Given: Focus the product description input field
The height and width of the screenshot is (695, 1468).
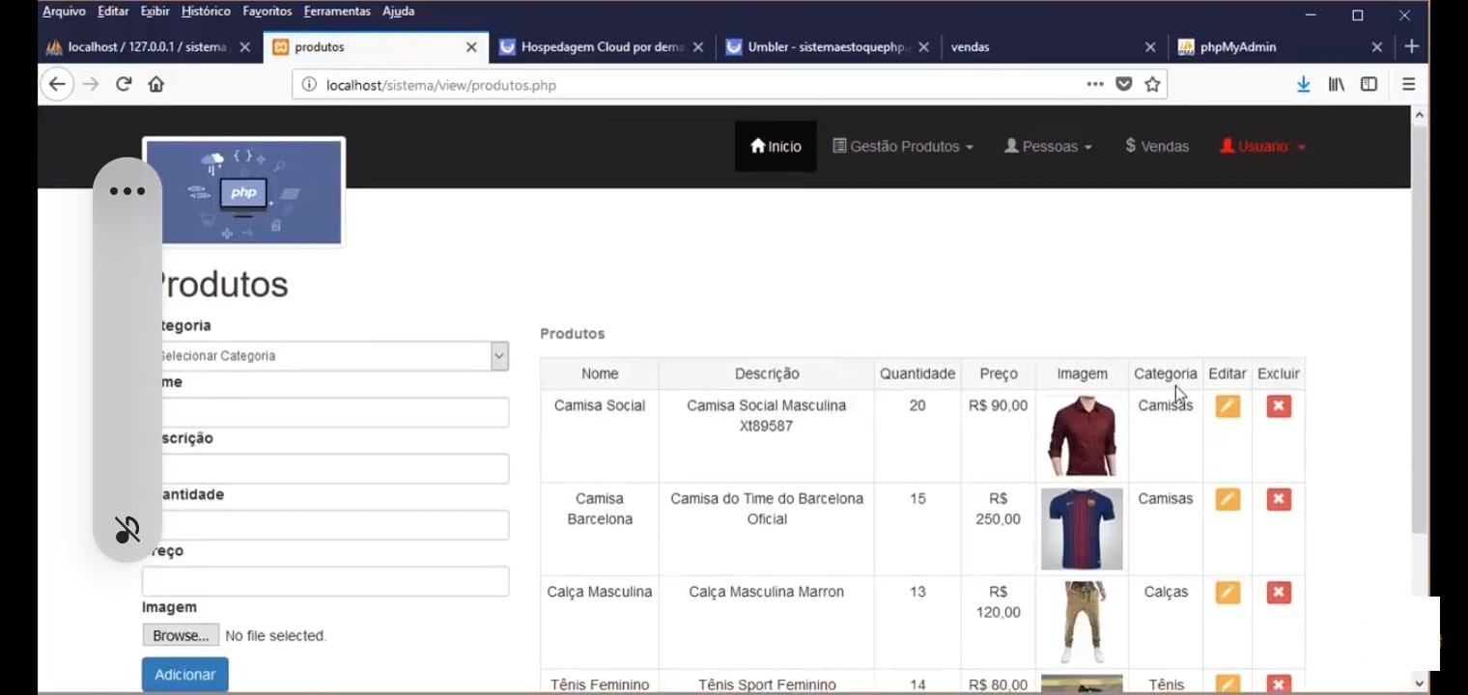Looking at the screenshot, I should click(325, 468).
